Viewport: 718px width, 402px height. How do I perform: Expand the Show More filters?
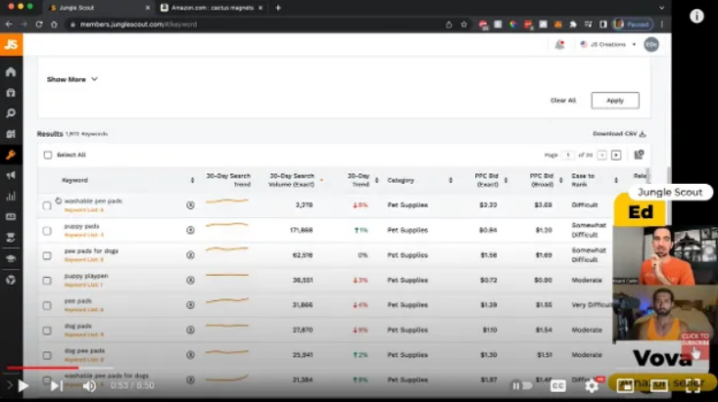click(x=72, y=79)
